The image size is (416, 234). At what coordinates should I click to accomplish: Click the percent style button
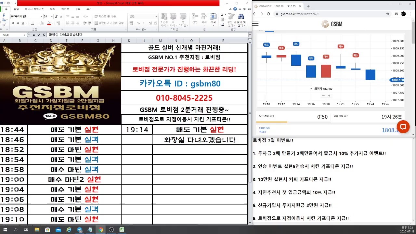pyautogui.click(x=138, y=23)
